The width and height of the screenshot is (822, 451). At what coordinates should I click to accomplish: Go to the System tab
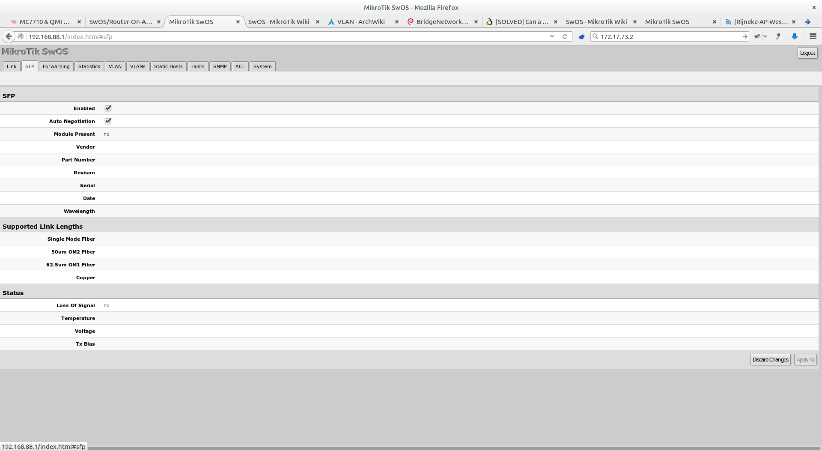(262, 66)
